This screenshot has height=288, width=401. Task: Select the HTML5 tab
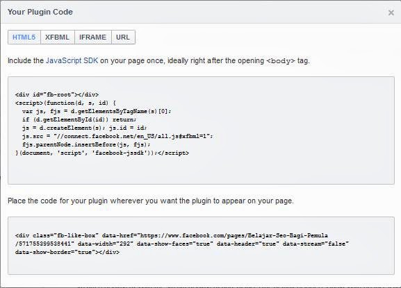pyautogui.click(x=24, y=37)
